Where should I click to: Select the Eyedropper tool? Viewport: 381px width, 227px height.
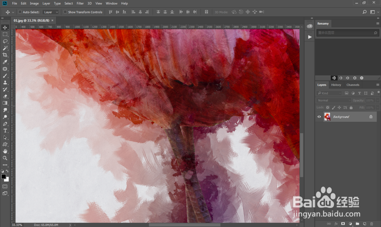tap(5, 62)
